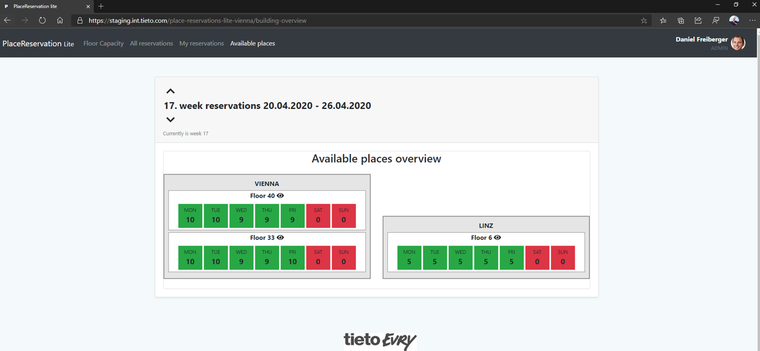Click the browser share icon
This screenshot has width=760, height=351.
coord(698,20)
